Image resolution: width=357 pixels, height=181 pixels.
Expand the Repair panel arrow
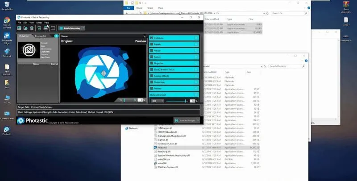click(x=196, y=44)
